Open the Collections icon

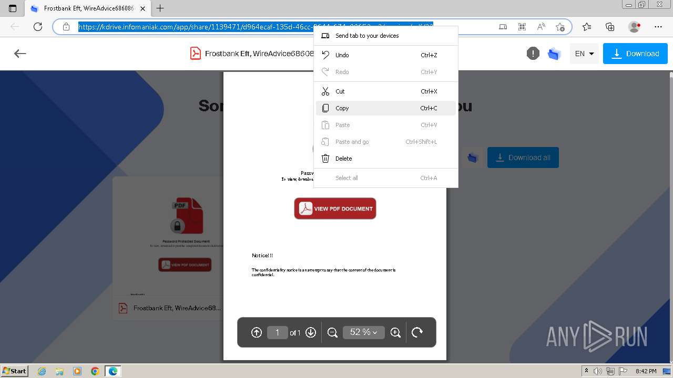click(x=610, y=27)
